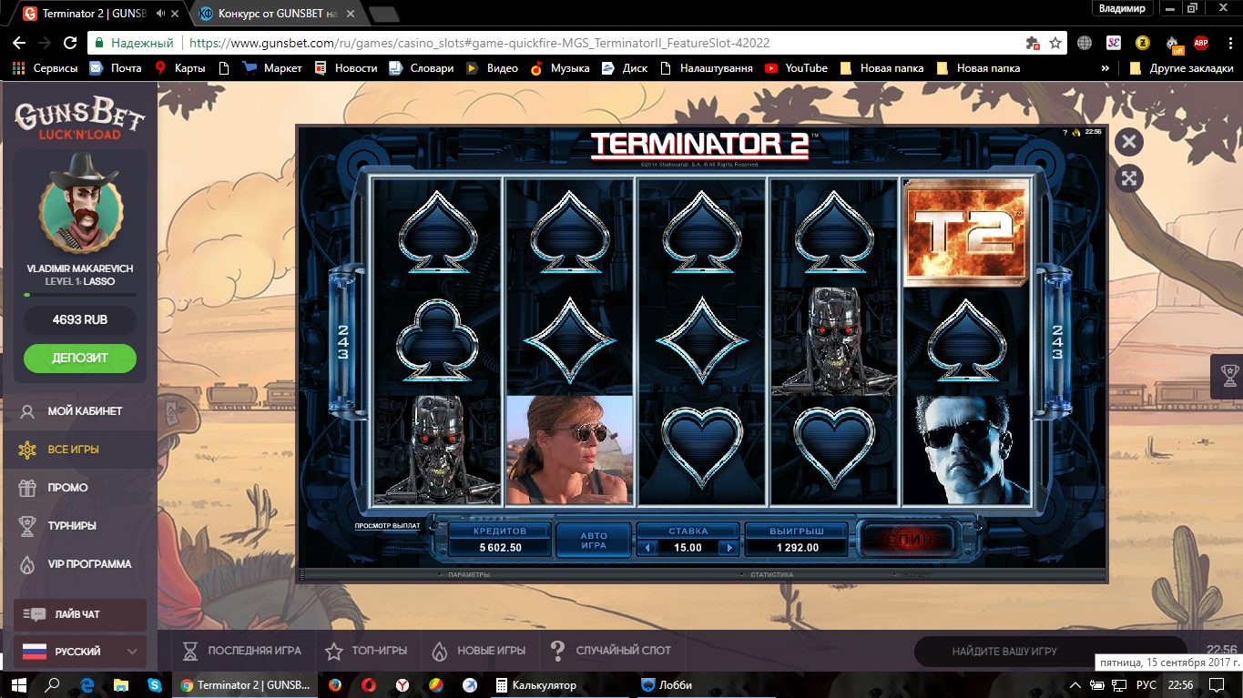Open the Другие закладки folder
Screen dimensions: 1243x698
(x=1181, y=68)
